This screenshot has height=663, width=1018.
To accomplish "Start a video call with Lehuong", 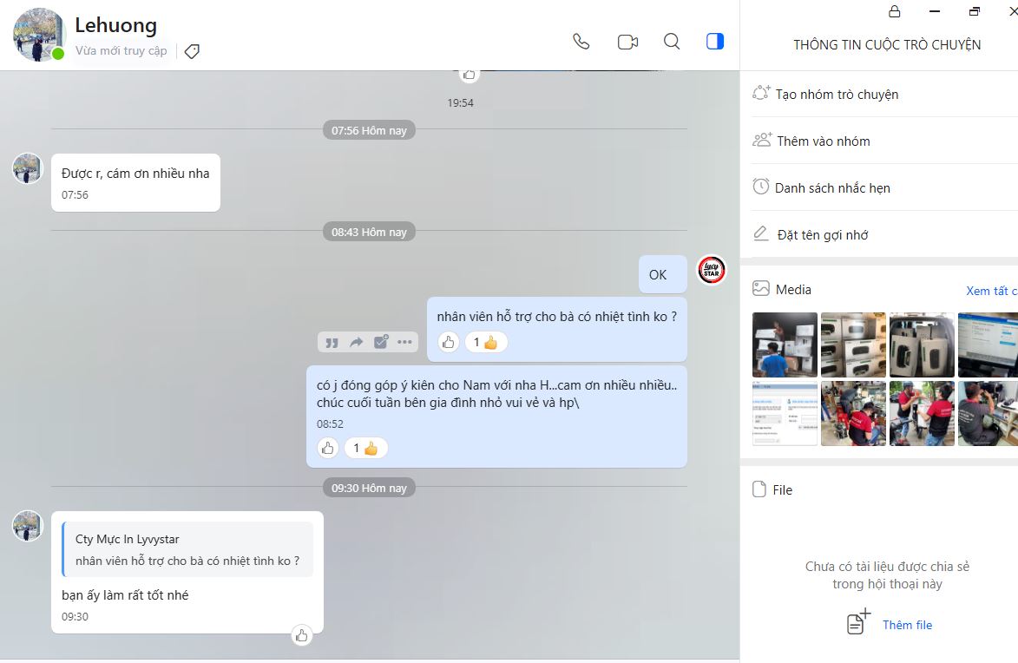I will (627, 42).
